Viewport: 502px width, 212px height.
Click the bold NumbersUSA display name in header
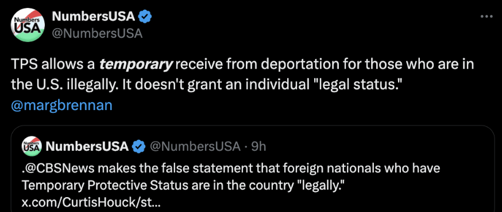tap(94, 16)
